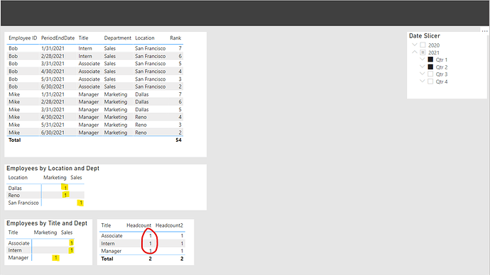Image resolution: width=490 pixels, height=275 pixels.
Task: Click the Headcount2 column header
Action: tap(170, 225)
